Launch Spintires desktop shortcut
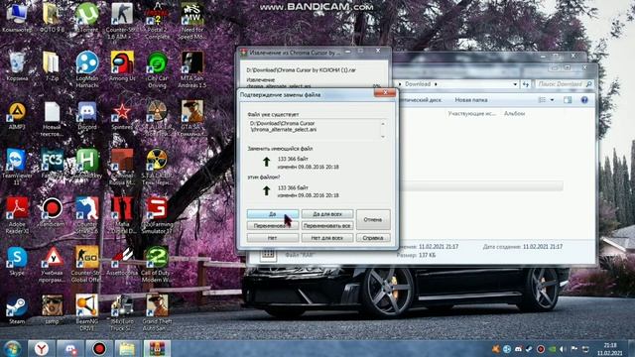Screen dimensions: 635x357 (x=122, y=116)
